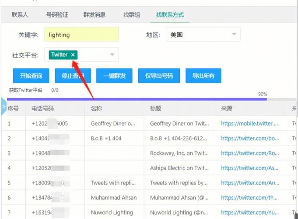Screen dimensions: 298x219
Task: Select the phone number starting +1205
Action: pos(51,168)
